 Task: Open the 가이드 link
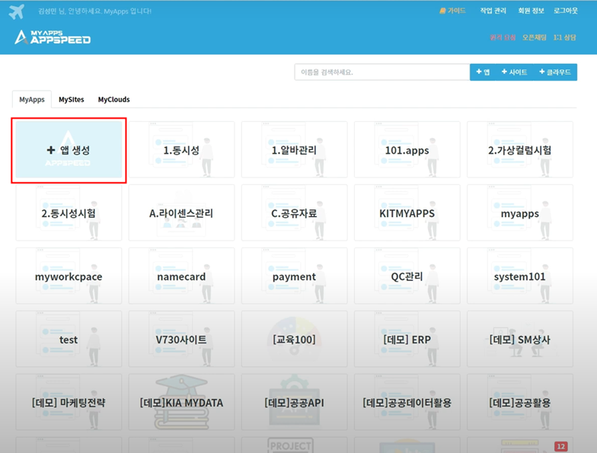pos(452,11)
